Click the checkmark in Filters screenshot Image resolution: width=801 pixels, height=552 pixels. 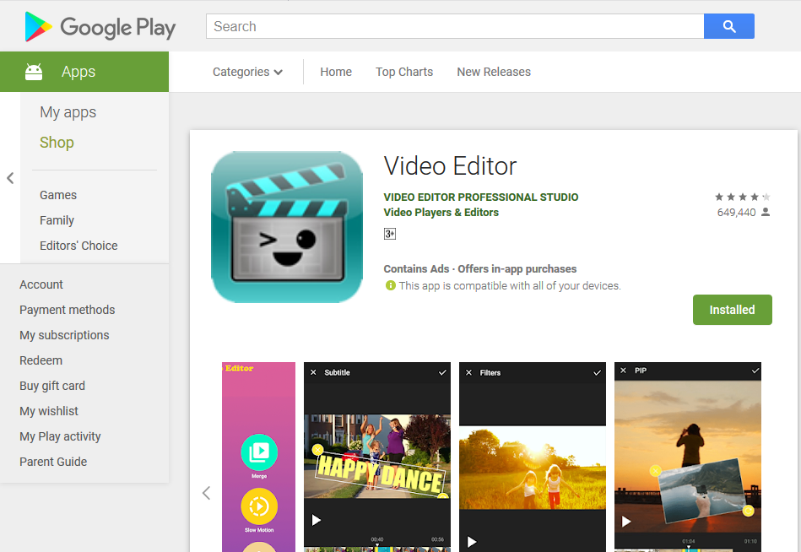pyautogui.click(x=598, y=373)
